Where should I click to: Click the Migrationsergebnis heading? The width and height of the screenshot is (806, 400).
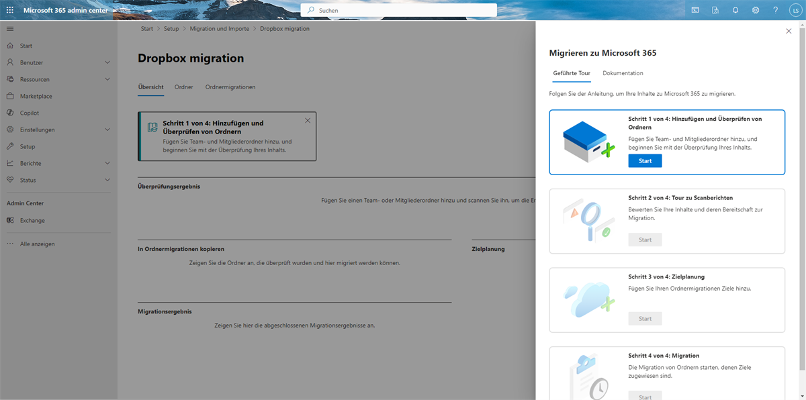coord(165,311)
